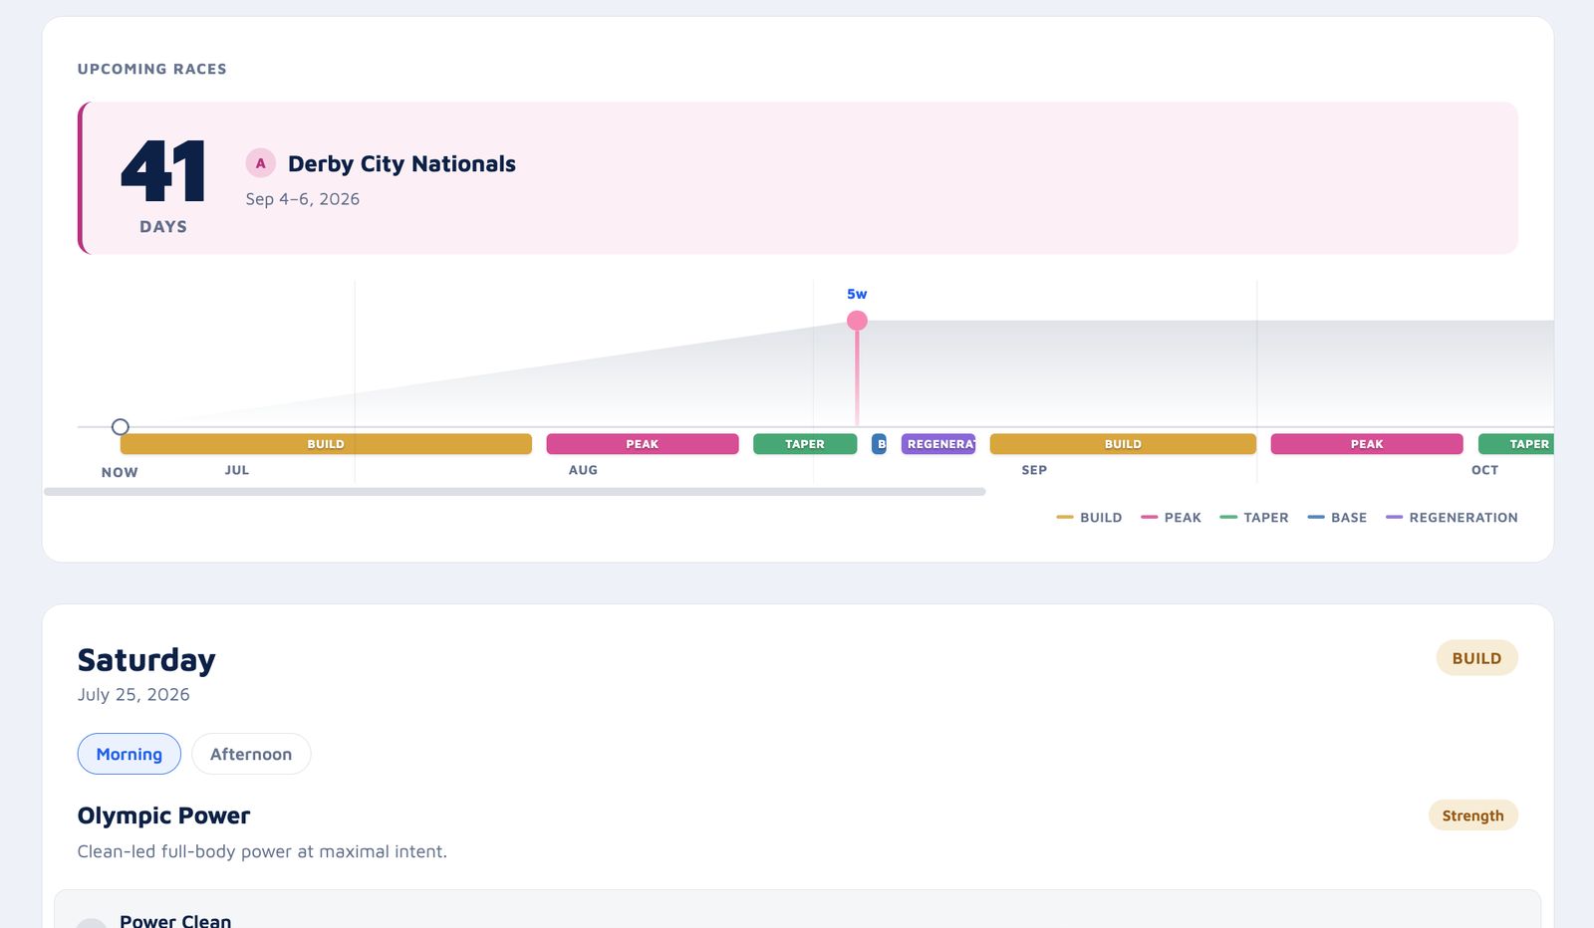
Task: Click the TAPER bar ending at the race marker
Action: pyautogui.click(x=805, y=444)
